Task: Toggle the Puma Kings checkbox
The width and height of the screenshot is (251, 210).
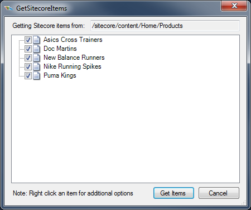Action: click(28, 75)
